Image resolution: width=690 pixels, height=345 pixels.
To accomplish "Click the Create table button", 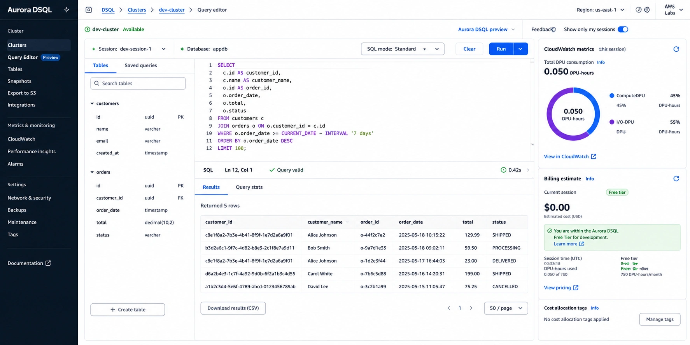I will [128, 310].
